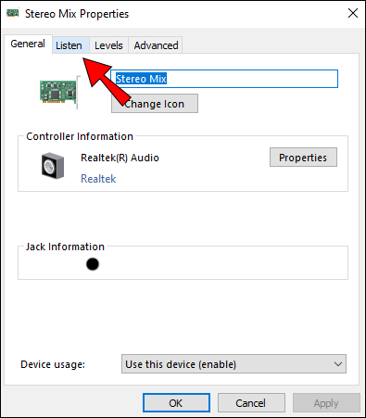Select the General tab
This screenshot has width=366, height=418.
[28, 44]
